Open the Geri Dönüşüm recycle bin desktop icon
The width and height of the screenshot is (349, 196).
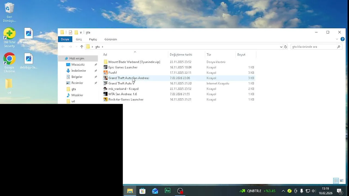[x=9, y=12]
